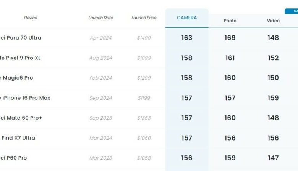Open the Magic6 Pro device page
298x171 pixels.
17,78
